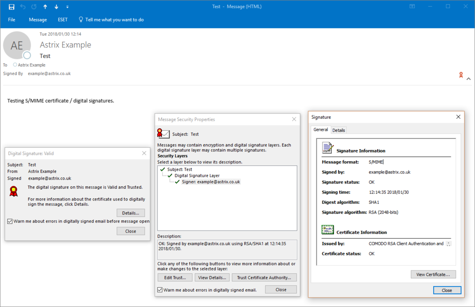Go to next item with the down arrow

point(57,7)
